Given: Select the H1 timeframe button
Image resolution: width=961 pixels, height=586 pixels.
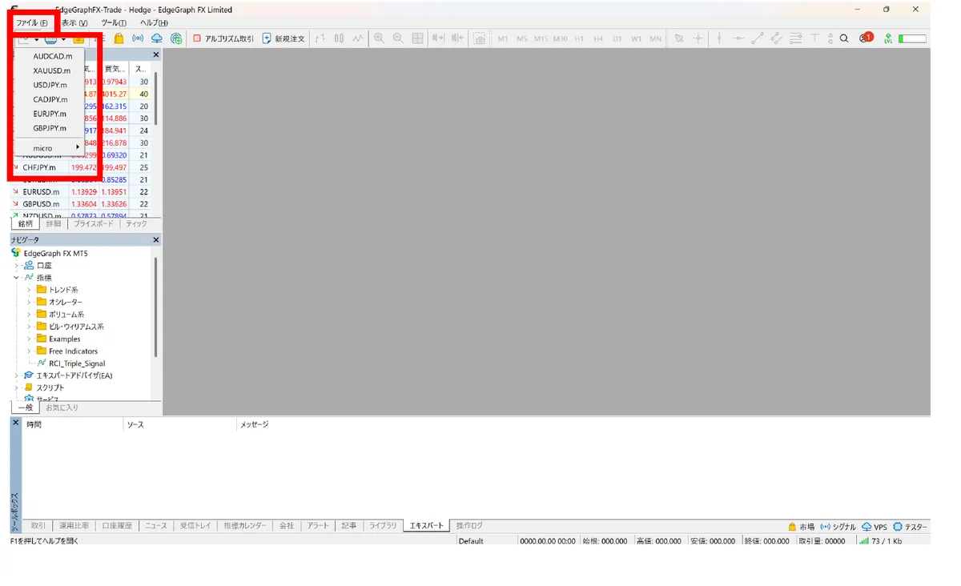Looking at the screenshot, I should [x=579, y=38].
